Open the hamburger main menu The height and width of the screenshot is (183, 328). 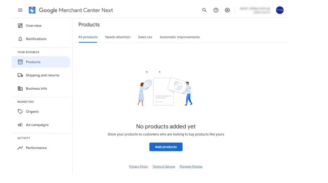click(20, 10)
